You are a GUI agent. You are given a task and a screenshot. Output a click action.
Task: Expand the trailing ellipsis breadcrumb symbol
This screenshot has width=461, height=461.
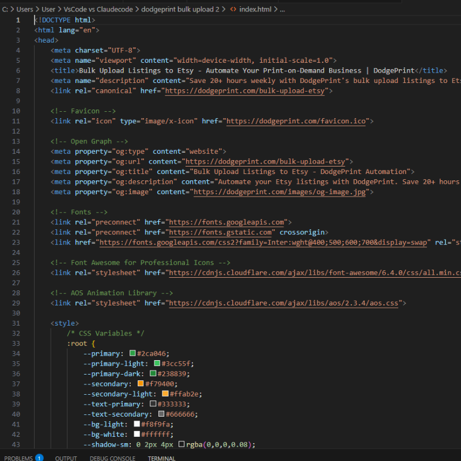tap(282, 9)
